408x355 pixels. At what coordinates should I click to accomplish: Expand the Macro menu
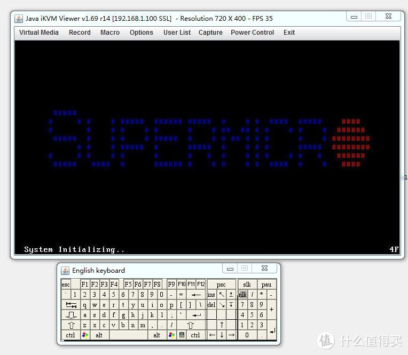[110, 33]
